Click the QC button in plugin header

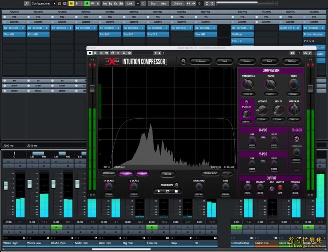305,53
